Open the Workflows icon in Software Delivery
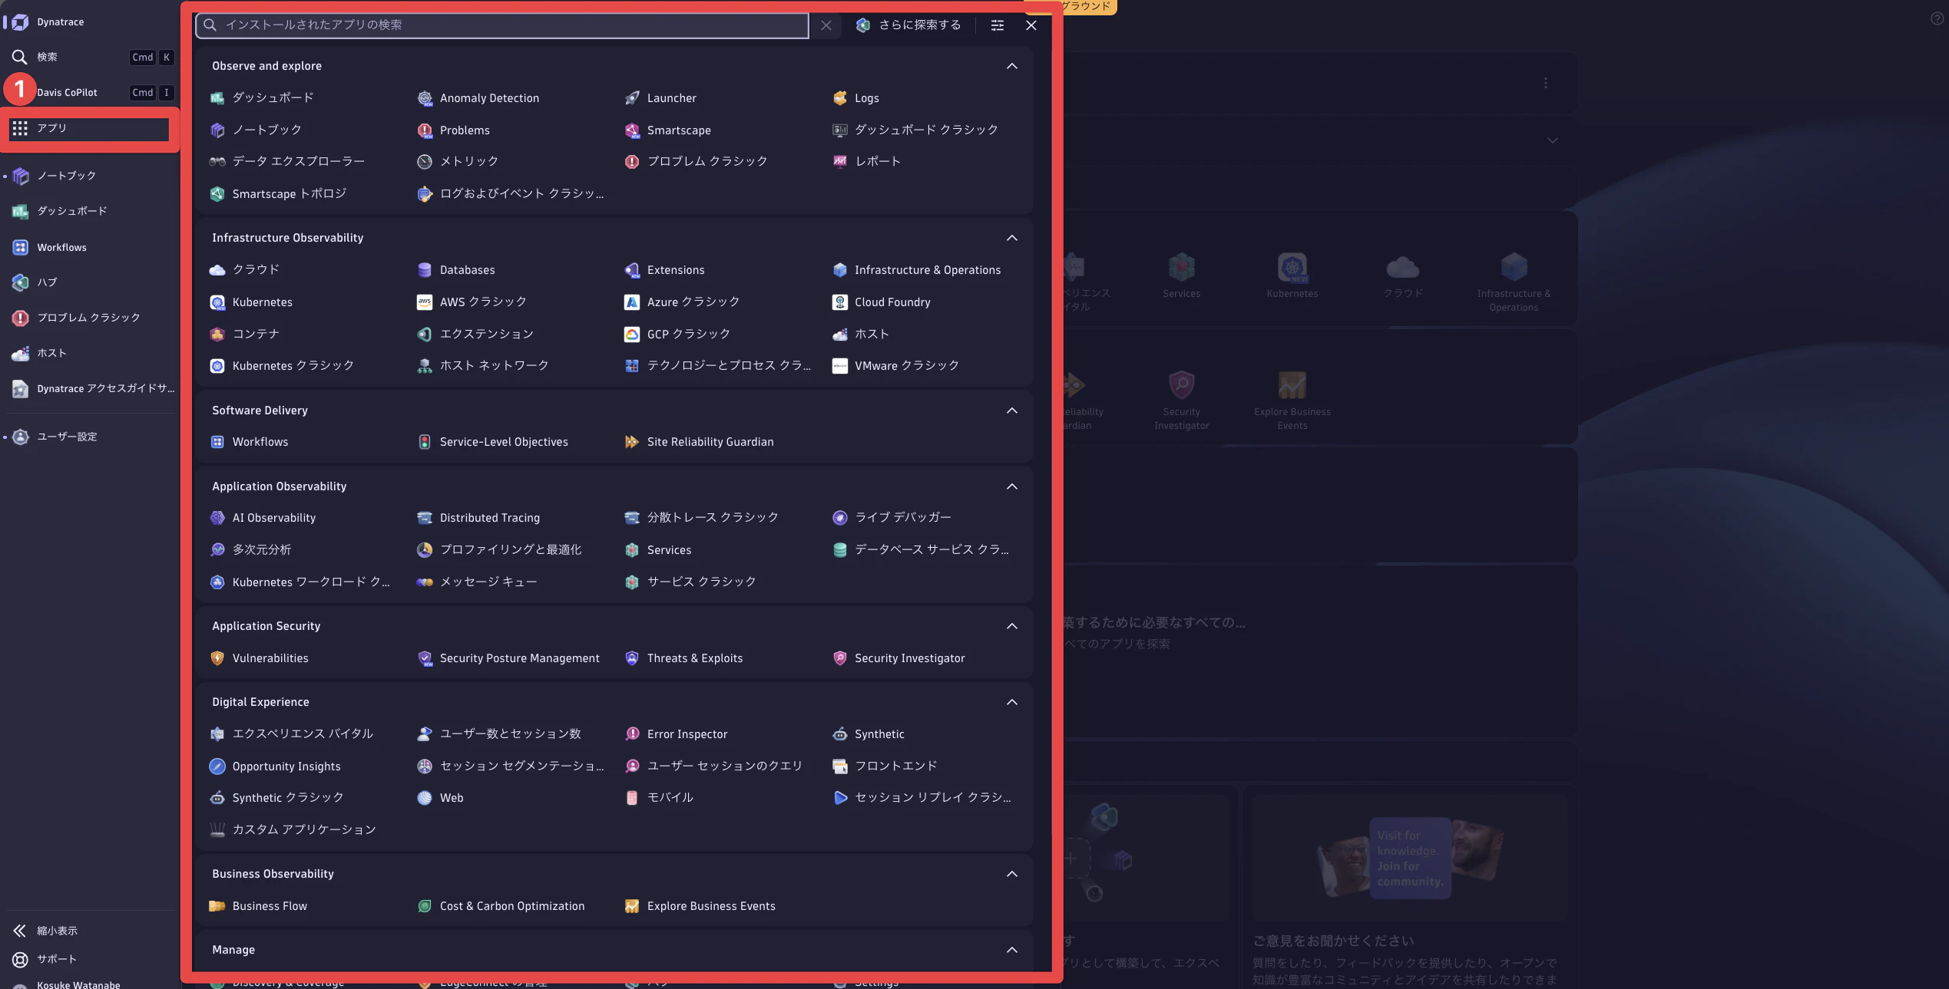Image resolution: width=1949 pixels, height=989 pixels. coord(217,442)
